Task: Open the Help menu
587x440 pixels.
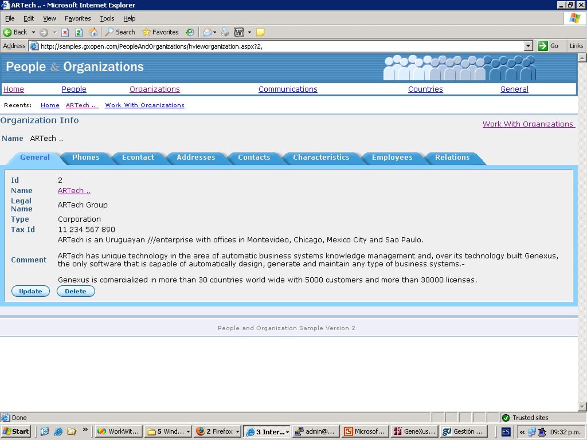Action: pyautogui.click(x=130, y=18)
